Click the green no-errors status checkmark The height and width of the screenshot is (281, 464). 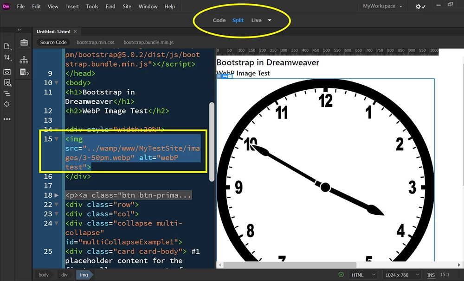pyautogui.click(x=341, y=275)
